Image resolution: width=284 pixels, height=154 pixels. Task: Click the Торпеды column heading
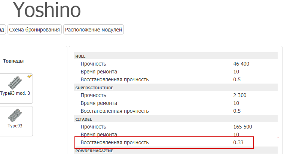13,61
